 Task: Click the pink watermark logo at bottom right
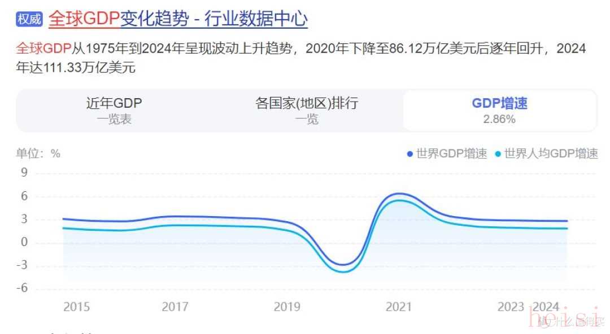565,320
